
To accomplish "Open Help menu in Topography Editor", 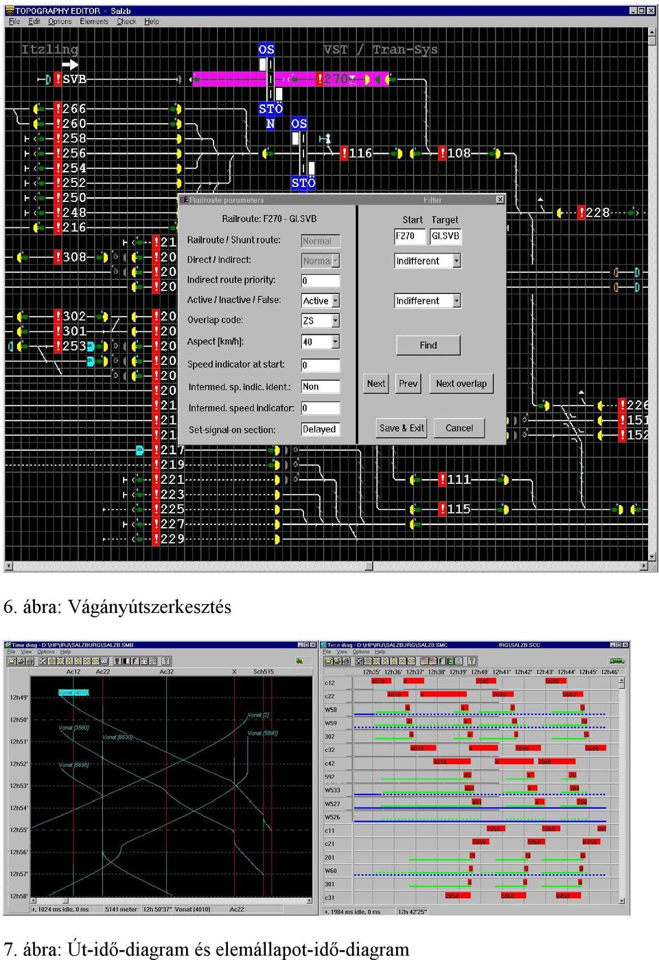I will (152, 22).
